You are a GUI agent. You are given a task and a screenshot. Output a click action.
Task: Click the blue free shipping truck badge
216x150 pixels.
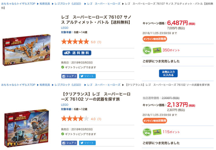pos(77,53)
